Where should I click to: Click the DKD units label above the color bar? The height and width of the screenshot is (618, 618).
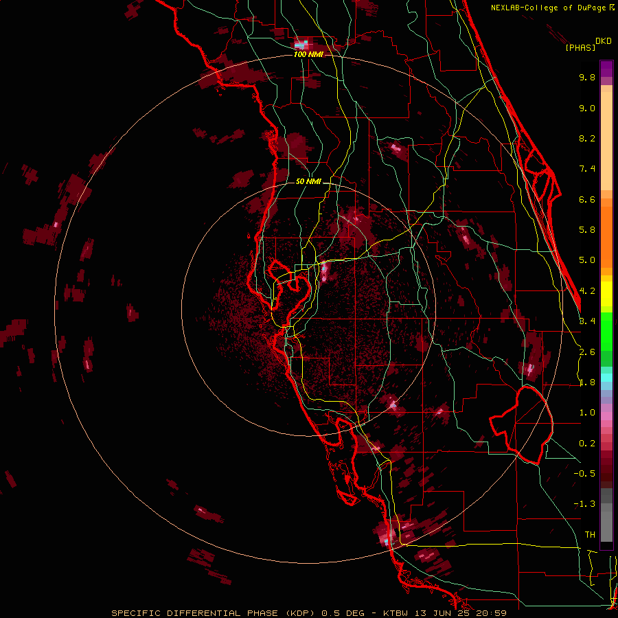[x=604, y=41]
